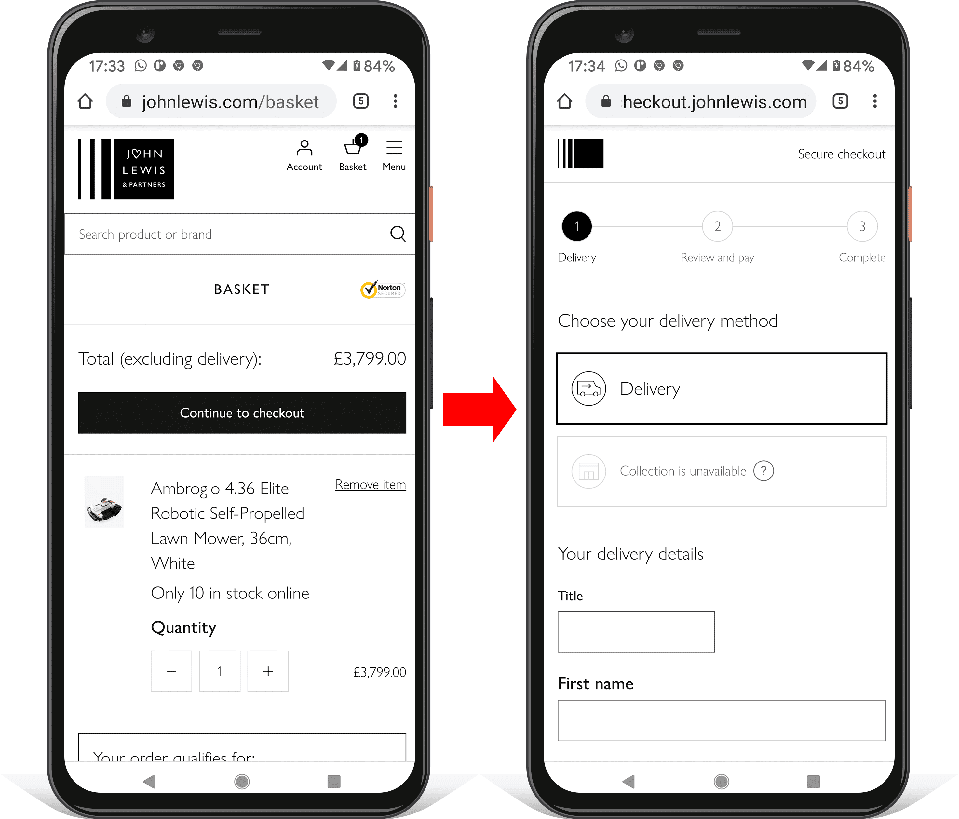Tap the plus stepper to increase quantity
This screenshot has width=959, height=819.
(269, 670)
